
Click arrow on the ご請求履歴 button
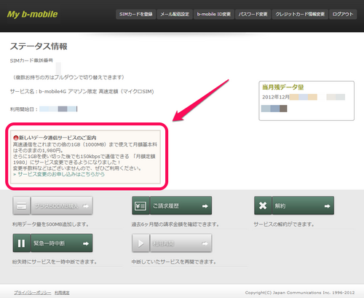(205, 206)
